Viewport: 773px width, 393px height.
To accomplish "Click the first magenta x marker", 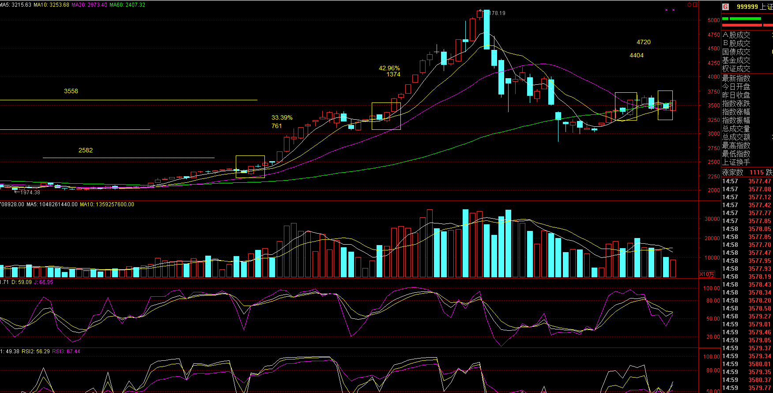I will 667,10.
